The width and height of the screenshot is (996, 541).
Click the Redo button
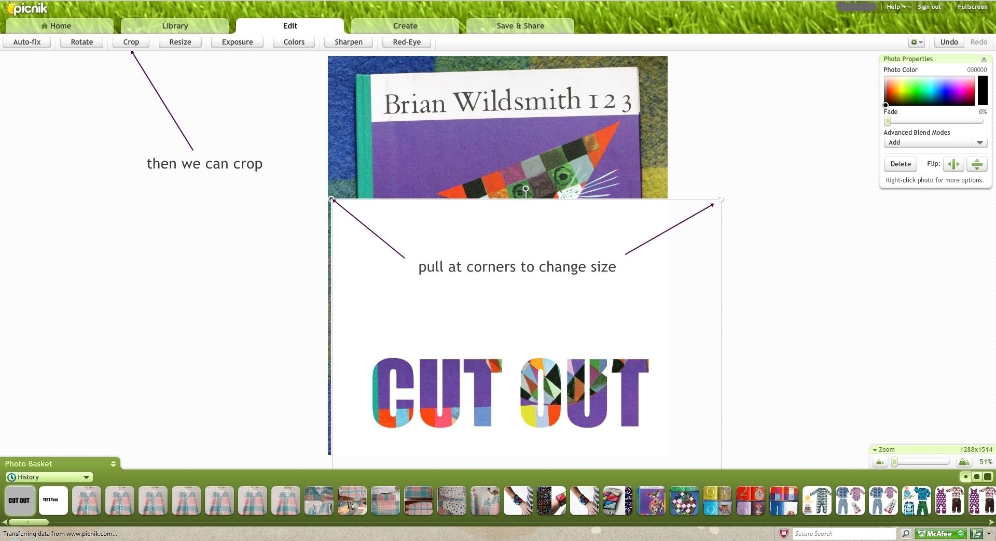(978, 42)
